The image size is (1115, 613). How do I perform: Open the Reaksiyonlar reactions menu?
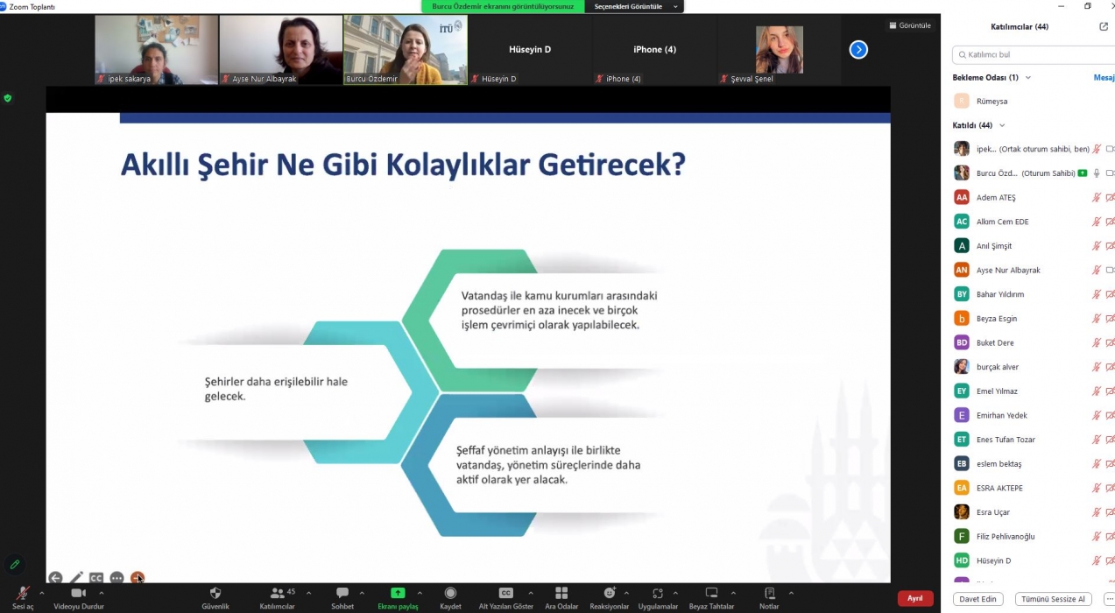tap(610, 594)
